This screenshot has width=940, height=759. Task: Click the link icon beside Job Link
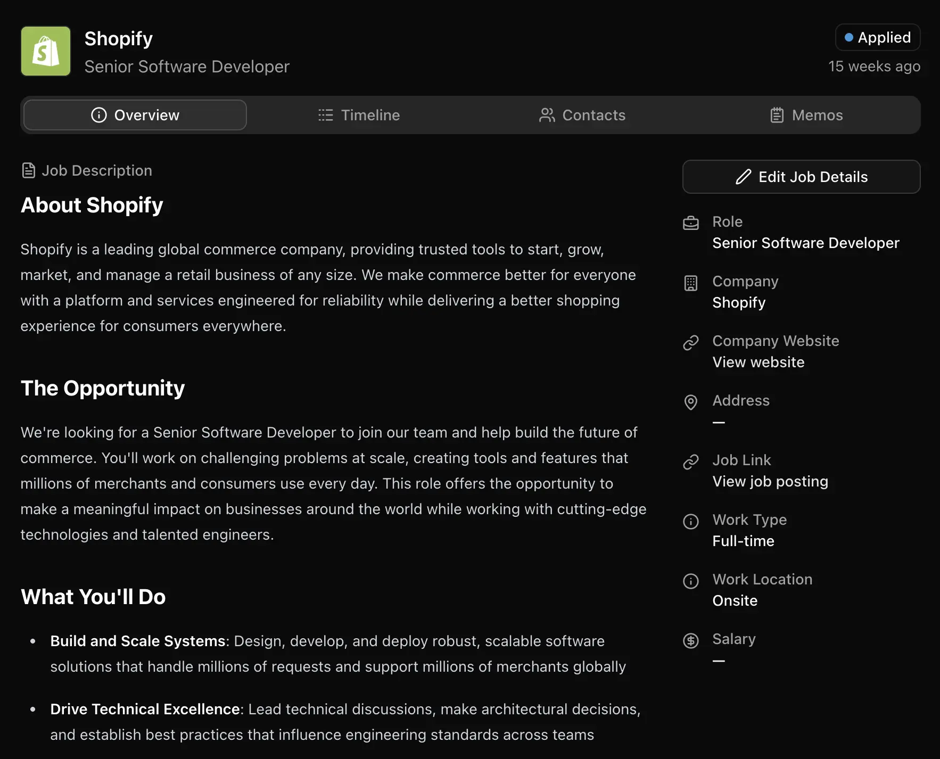(691, 462)
